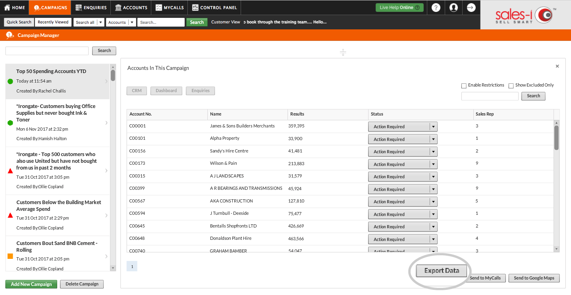Sort by the Status column header
This screenshot has height=295, width=571.
coord(421,114)
